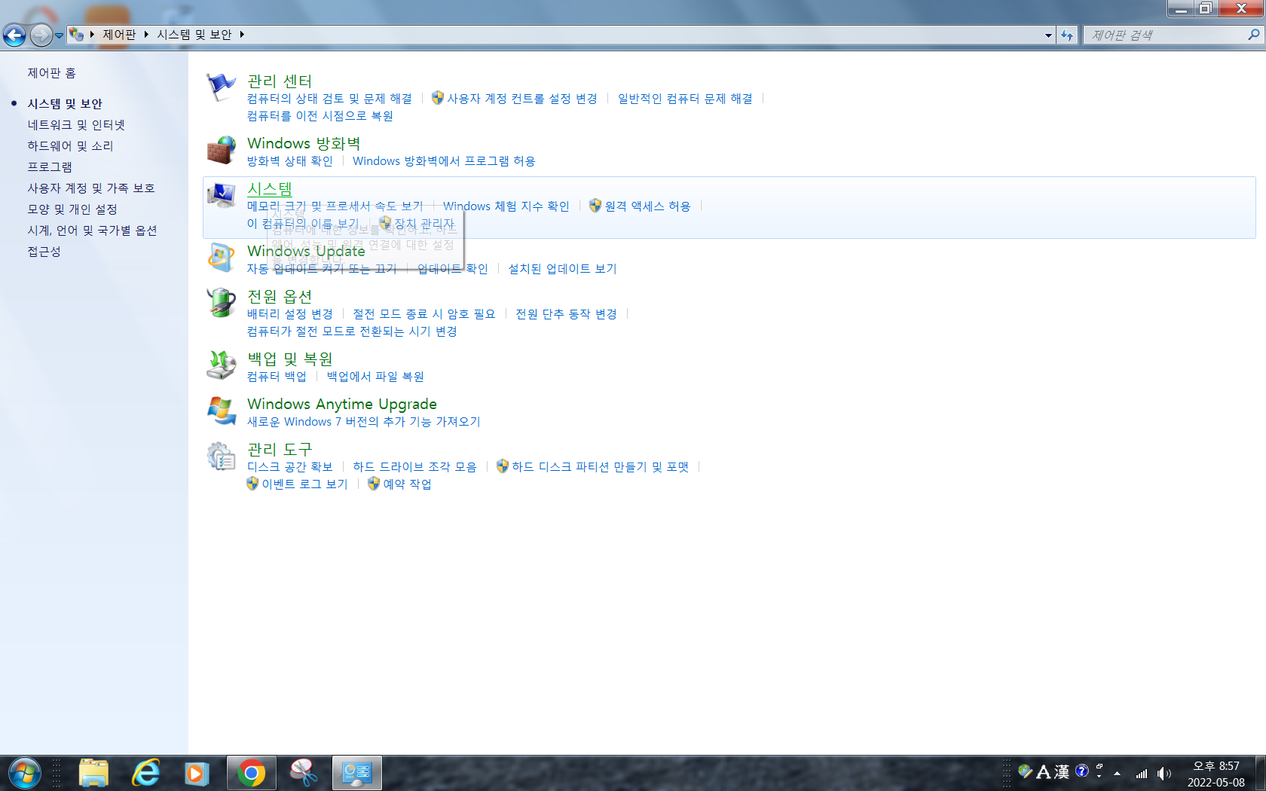
Task: Select 시계, 언어 및 국가별 옵션
Action: pos(92,231)
